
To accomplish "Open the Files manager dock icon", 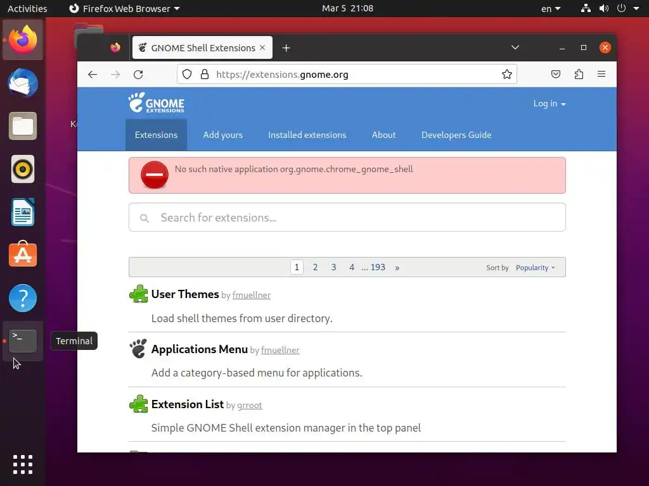I will pyautogui.click(x=23, y=126).
